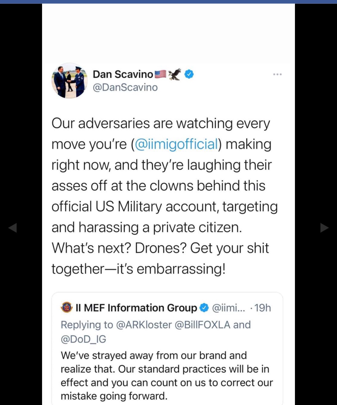Click Dan Scavino's profile picture
The image size is (337, 405).
pos(69,81)
